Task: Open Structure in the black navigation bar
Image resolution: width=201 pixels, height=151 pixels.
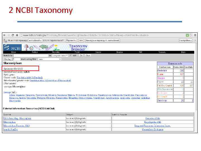Action: 119,52
